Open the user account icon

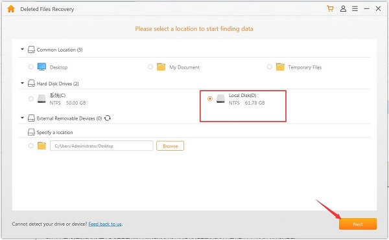point(343,9)
